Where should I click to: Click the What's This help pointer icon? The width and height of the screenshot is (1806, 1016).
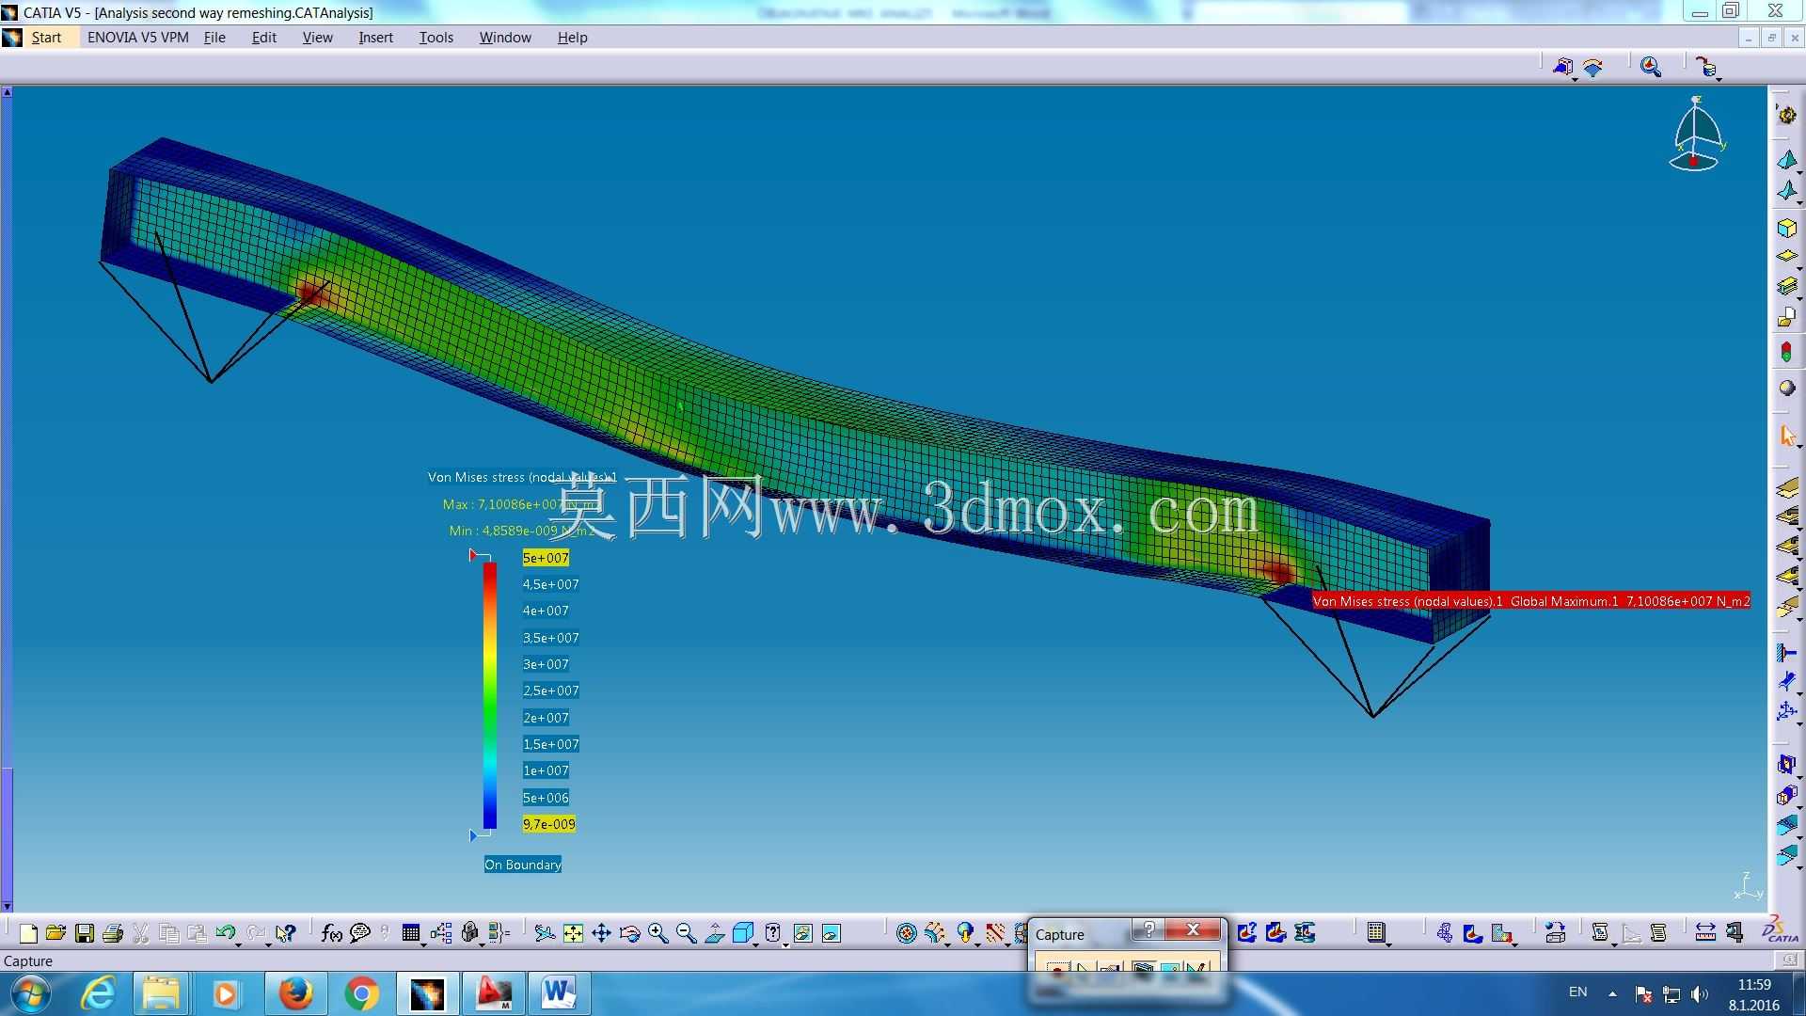(x=285, y=933)
